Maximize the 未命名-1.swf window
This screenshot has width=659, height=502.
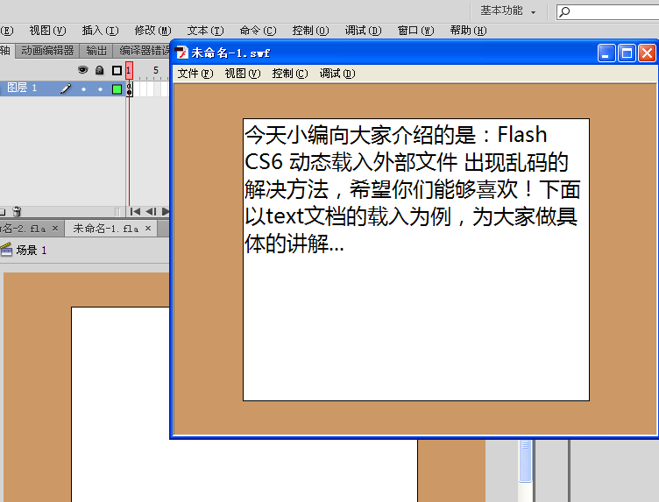[627, 53]
